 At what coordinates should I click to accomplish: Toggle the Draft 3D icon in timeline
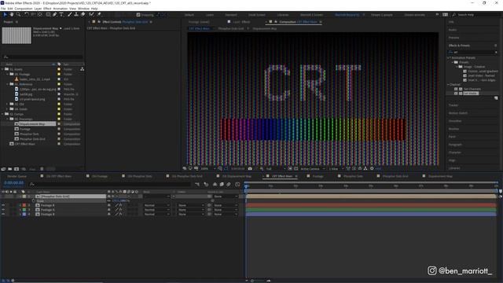(206, 184)
